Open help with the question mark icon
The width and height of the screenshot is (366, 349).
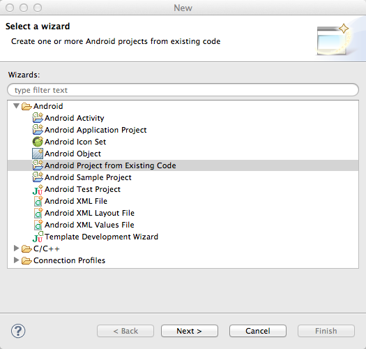[18, 331]
